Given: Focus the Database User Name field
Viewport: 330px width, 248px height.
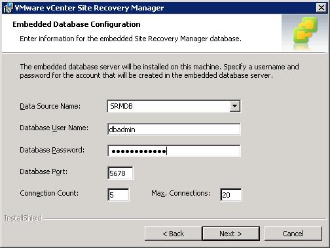Looking at the screenshot, I should 174,130.
